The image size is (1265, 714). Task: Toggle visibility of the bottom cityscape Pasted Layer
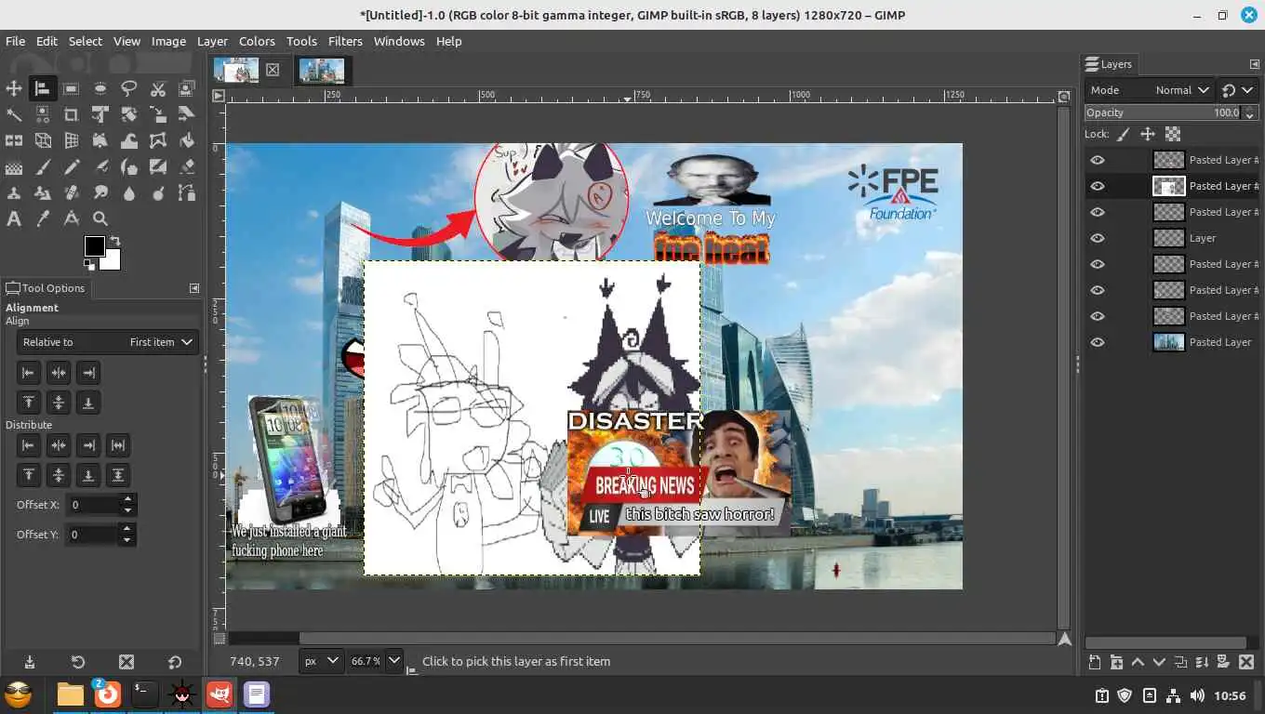1098,342
